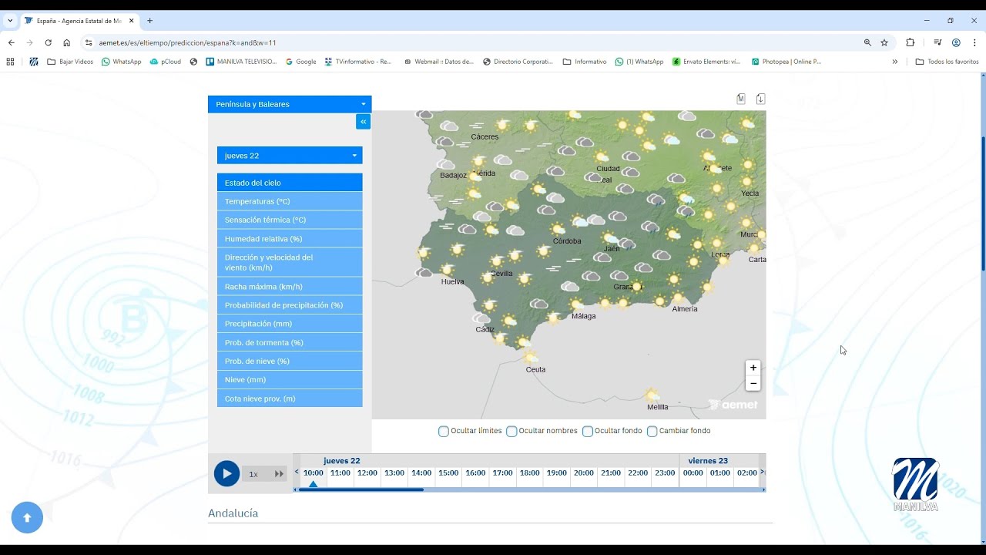View site information icon in address bar
This screenshot has height=555, width=986.
click(89, 42)
